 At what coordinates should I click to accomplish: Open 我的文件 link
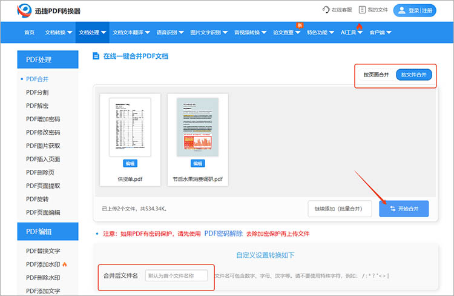pos(378,10)
